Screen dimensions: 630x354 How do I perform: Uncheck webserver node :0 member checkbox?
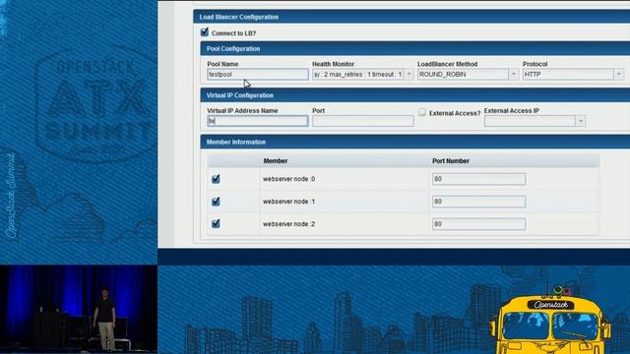click(x=216, y=179)
